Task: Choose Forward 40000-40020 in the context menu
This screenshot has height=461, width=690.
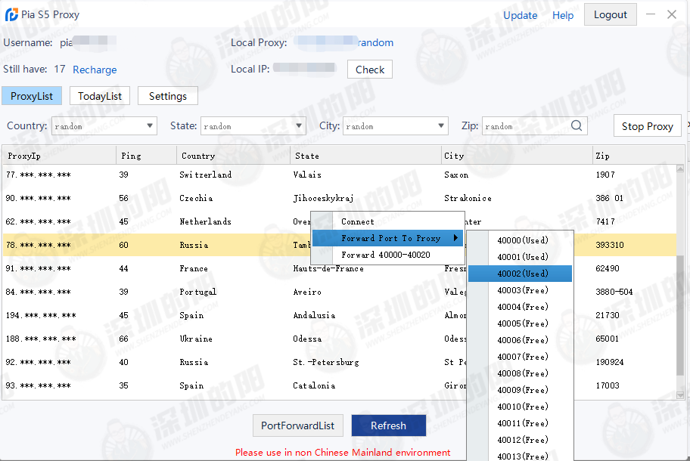Action: 387,255
